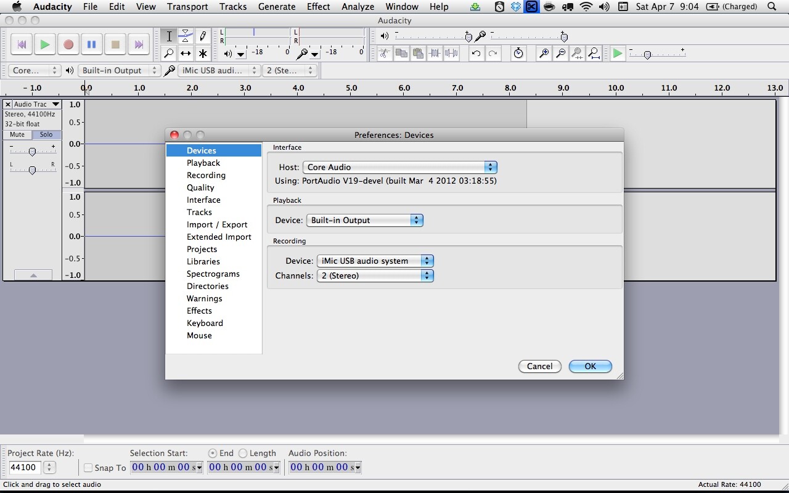Click the Wi-Fi icon in menu bar

click(x=586, y=7)
